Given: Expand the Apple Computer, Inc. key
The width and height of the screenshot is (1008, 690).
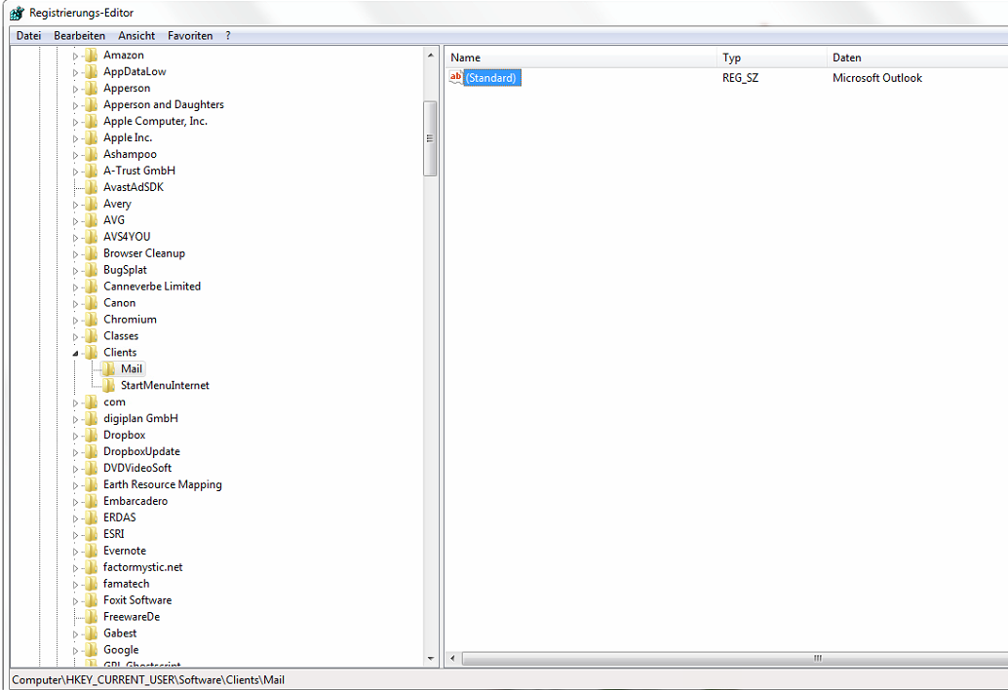Looking at the screenshot, I should click(75, 122).
